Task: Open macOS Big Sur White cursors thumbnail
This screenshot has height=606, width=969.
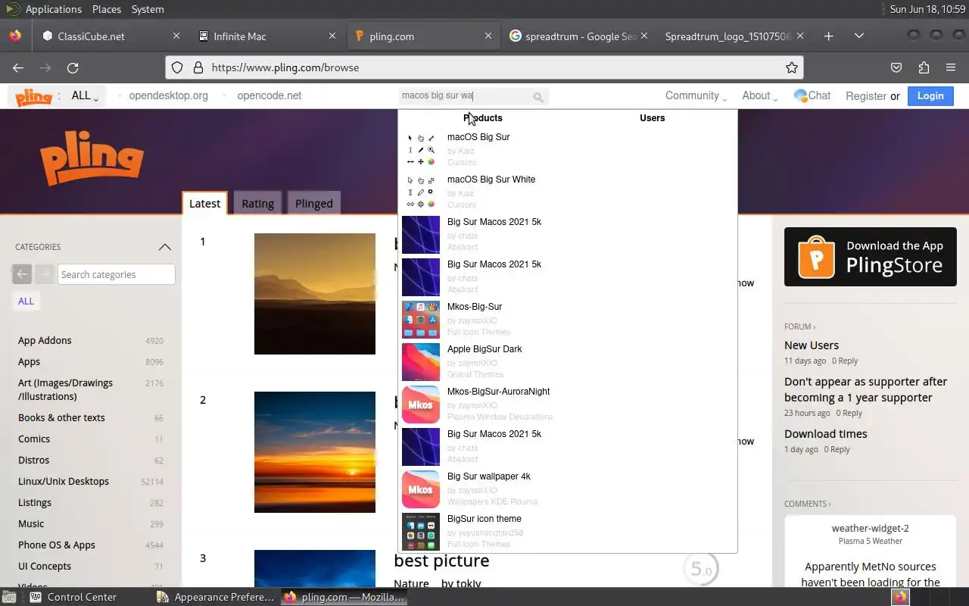Action: point(421,192)
